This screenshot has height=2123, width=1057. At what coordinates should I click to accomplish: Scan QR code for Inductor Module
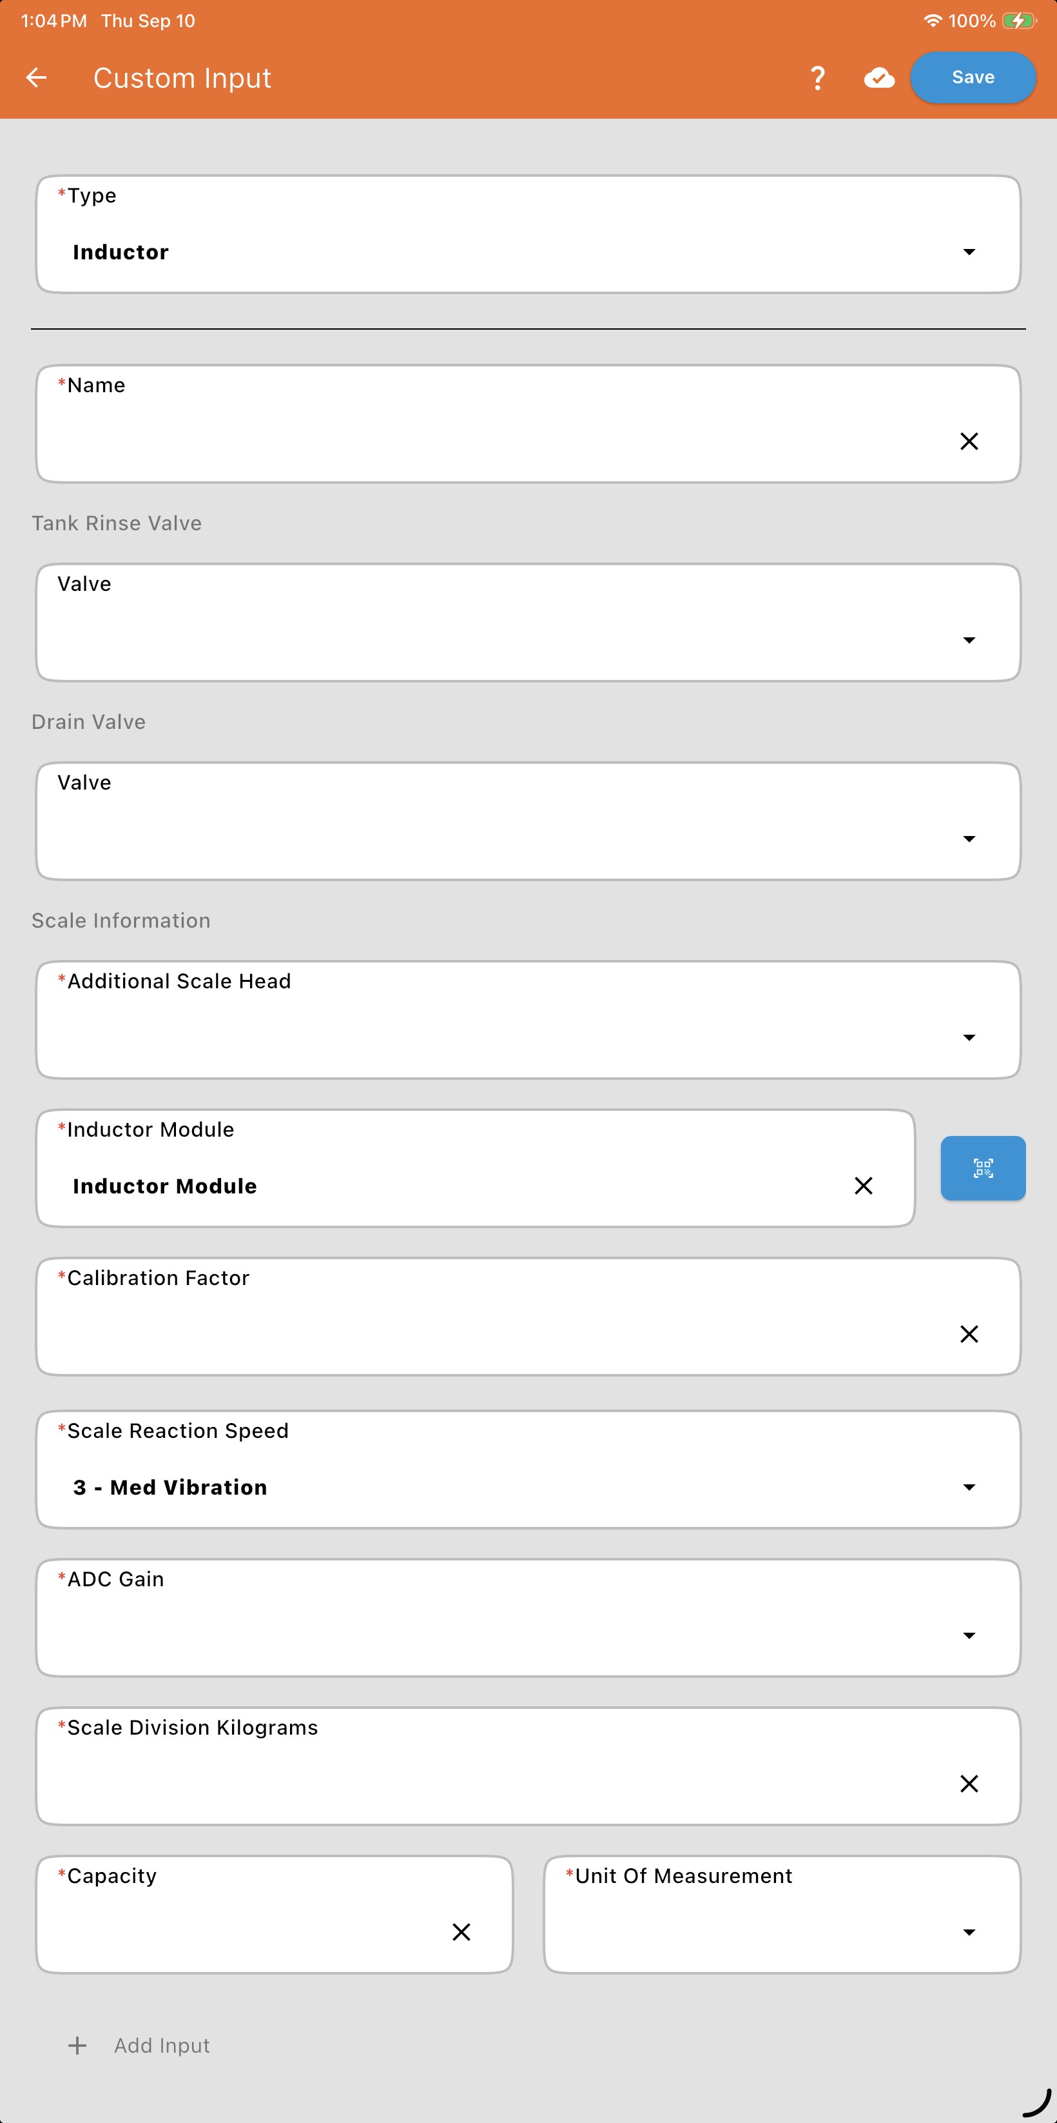tap(983, 1168)
